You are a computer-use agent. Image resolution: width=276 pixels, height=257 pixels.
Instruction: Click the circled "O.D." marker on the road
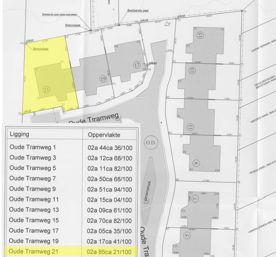151,143
